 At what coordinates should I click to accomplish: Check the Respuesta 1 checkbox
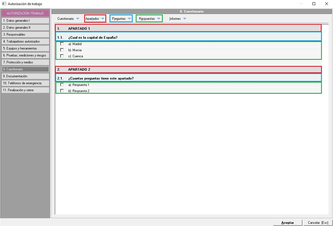click(x=62, y=85)
